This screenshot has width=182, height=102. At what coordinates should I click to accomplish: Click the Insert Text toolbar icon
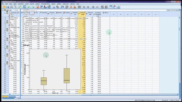(x=119, y=7)
